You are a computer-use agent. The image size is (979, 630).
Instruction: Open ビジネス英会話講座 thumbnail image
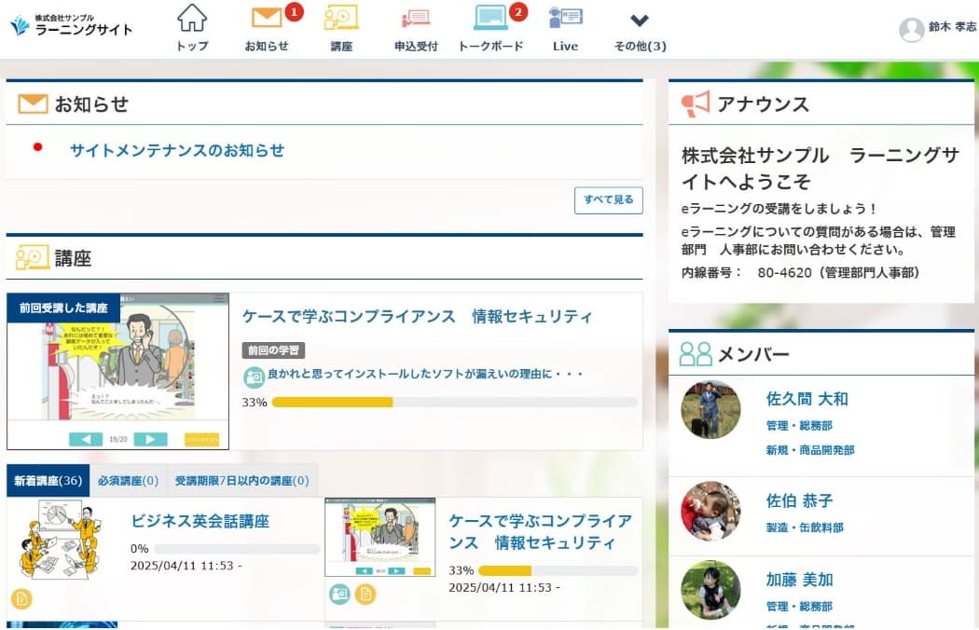coord(60,541)
